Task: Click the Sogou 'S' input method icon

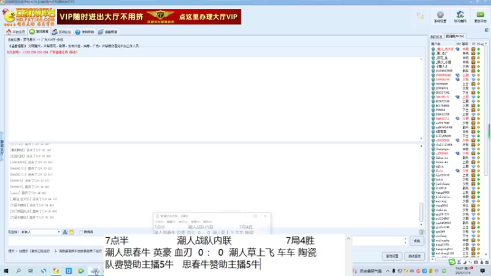Action: point(452,262)
